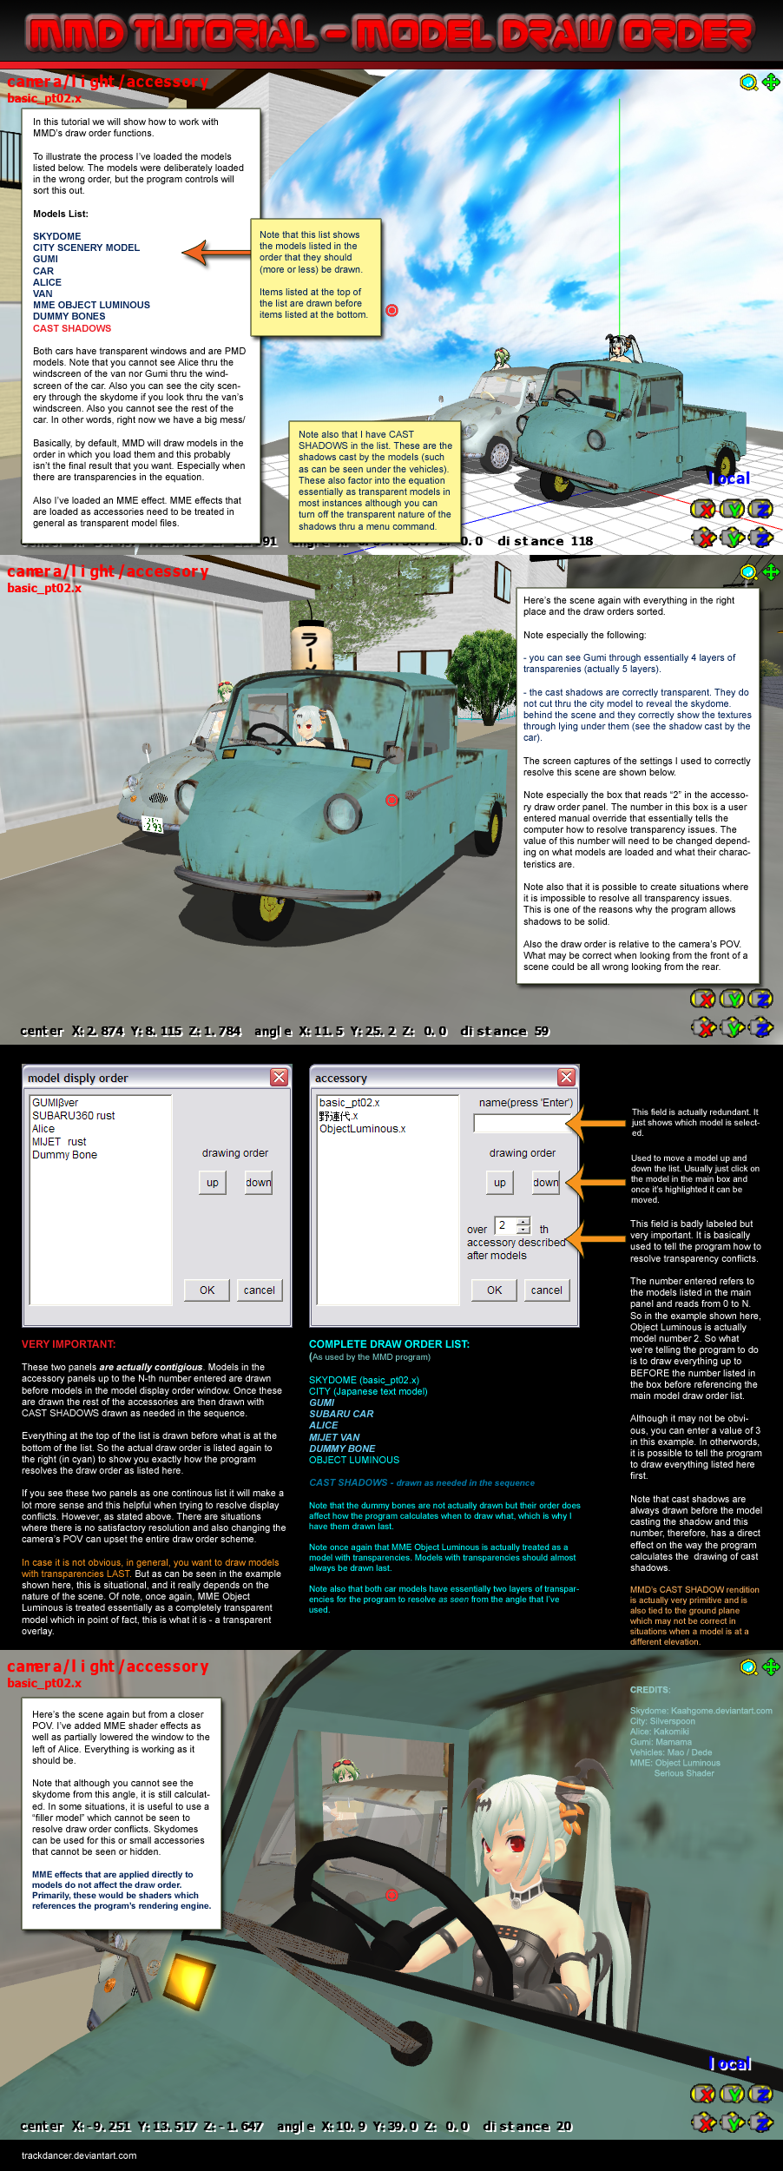The width and height of the screenshot is (783, 2171).
Task: Click the round X rotate icon in the distance 20 viewport
Action: [x=703, y=2095]
